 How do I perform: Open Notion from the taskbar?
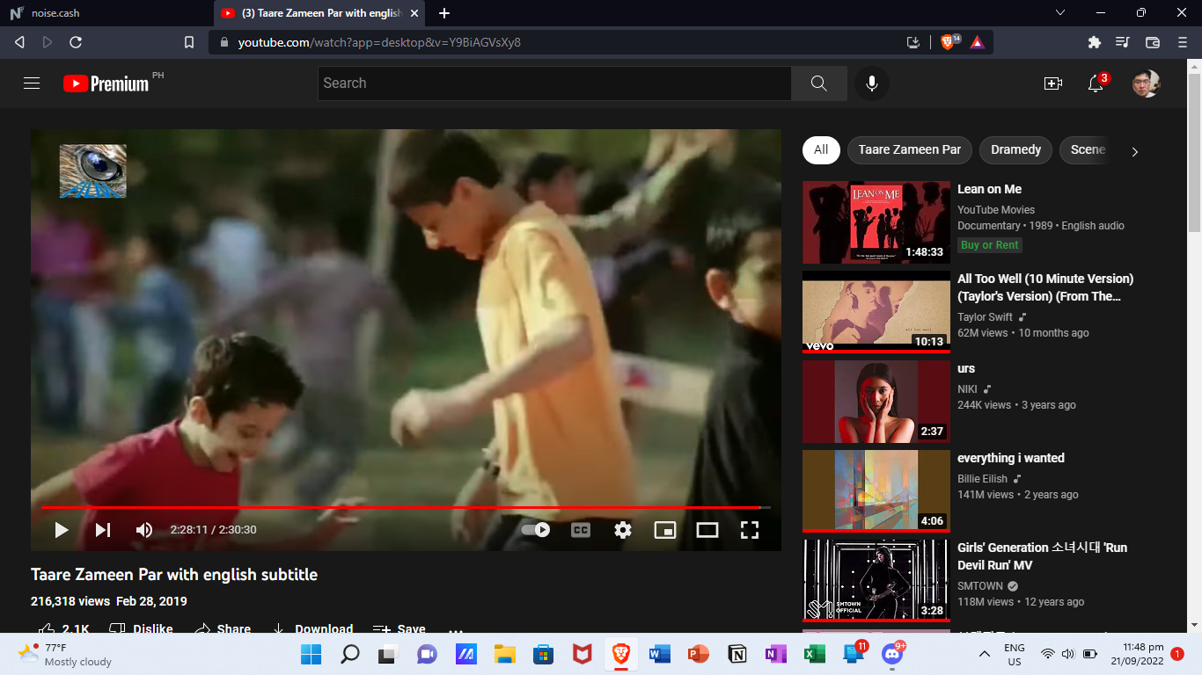[x=737, y=654]
